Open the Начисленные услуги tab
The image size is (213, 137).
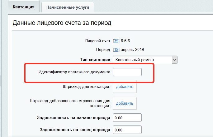[68, 7]
